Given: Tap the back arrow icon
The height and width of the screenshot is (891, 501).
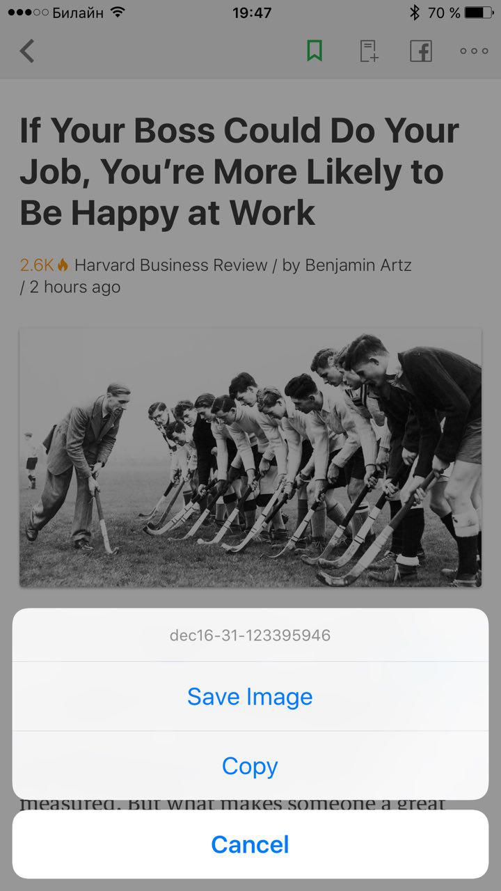Looking at the screenshot, I should pos(27,51).
